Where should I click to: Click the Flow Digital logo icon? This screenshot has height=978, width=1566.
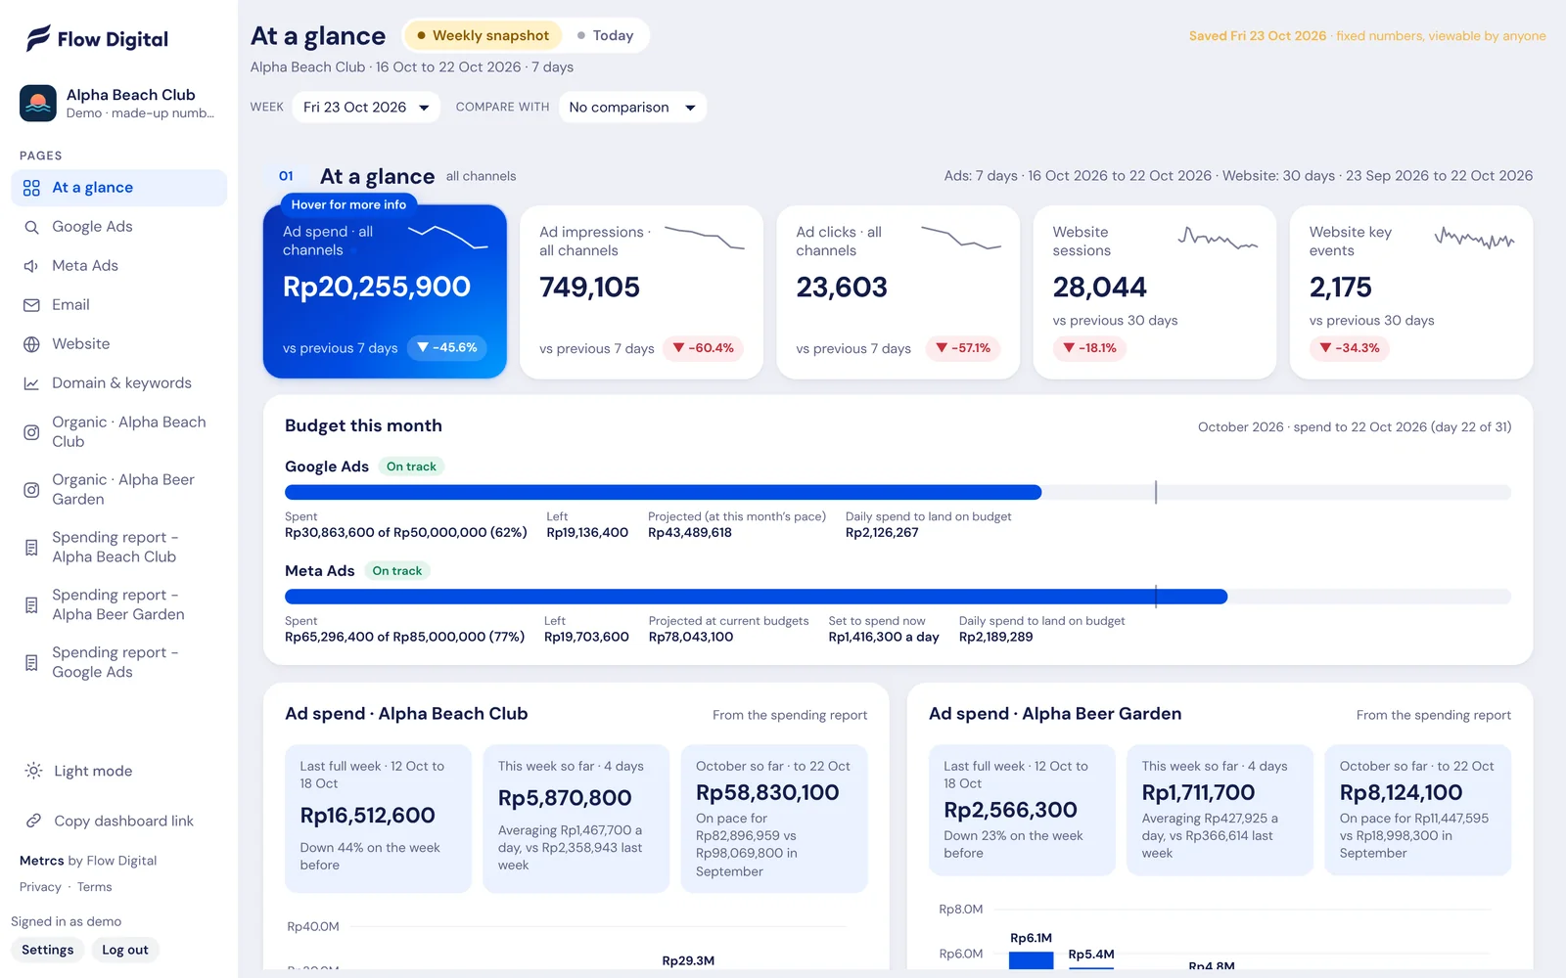coord(38,38)
